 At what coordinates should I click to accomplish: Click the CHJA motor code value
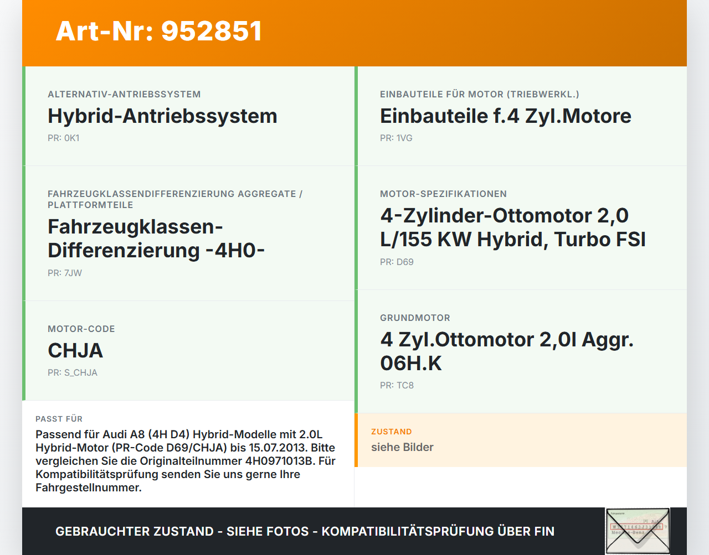[x=75, y=350]
